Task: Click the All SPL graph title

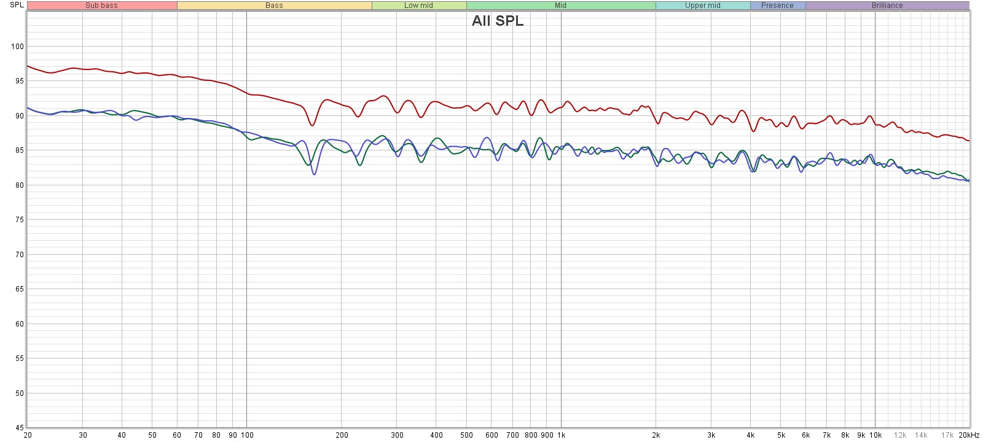Action: pos(498,21)
